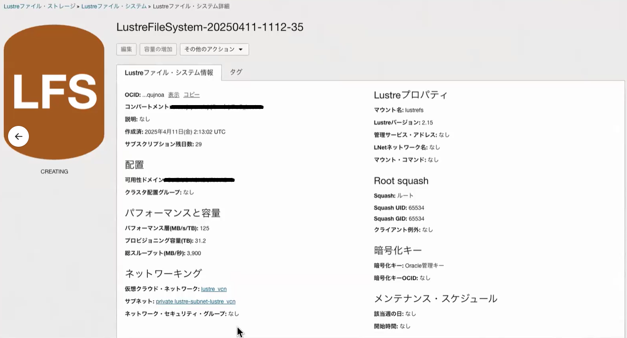
Task: Click the CREATING status label
Action: pyautogui.click(x=54, y=171)
